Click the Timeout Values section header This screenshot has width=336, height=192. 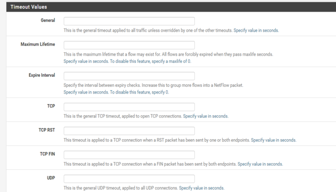point(171,7)
